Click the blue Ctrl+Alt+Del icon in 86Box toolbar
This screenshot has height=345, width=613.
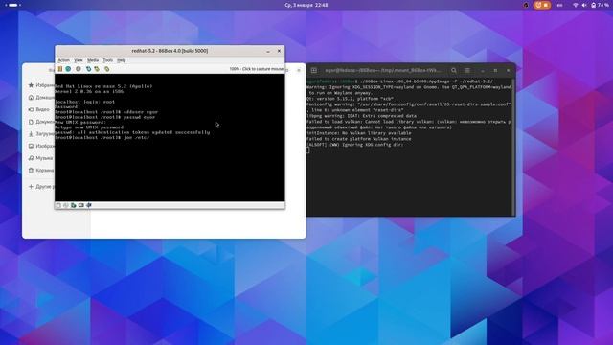(x=88, y=69)
